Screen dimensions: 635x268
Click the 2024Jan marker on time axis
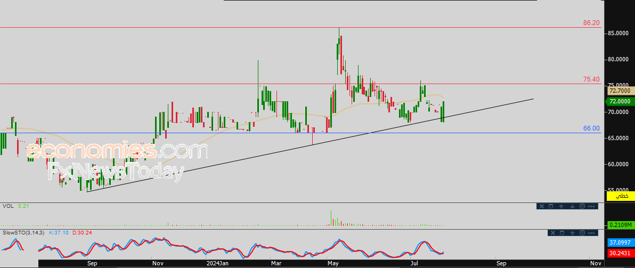(x=218, y=263)
